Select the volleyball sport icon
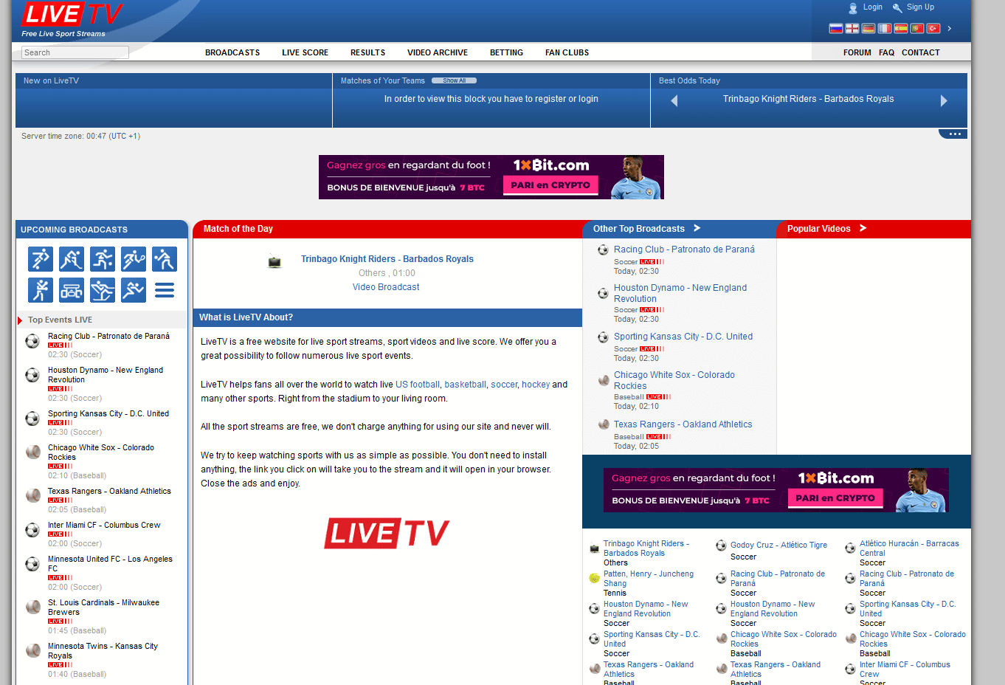 [x=165, y=259]
